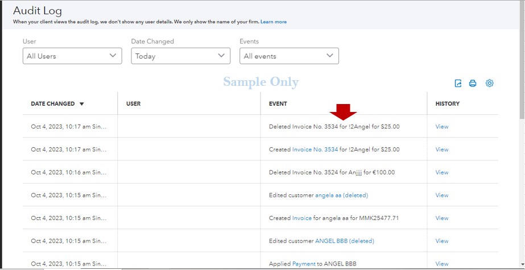This screenshot has width=525, height=270.
Task: Open the Payment link for ANGEL BBB
Action: (303, 264)
